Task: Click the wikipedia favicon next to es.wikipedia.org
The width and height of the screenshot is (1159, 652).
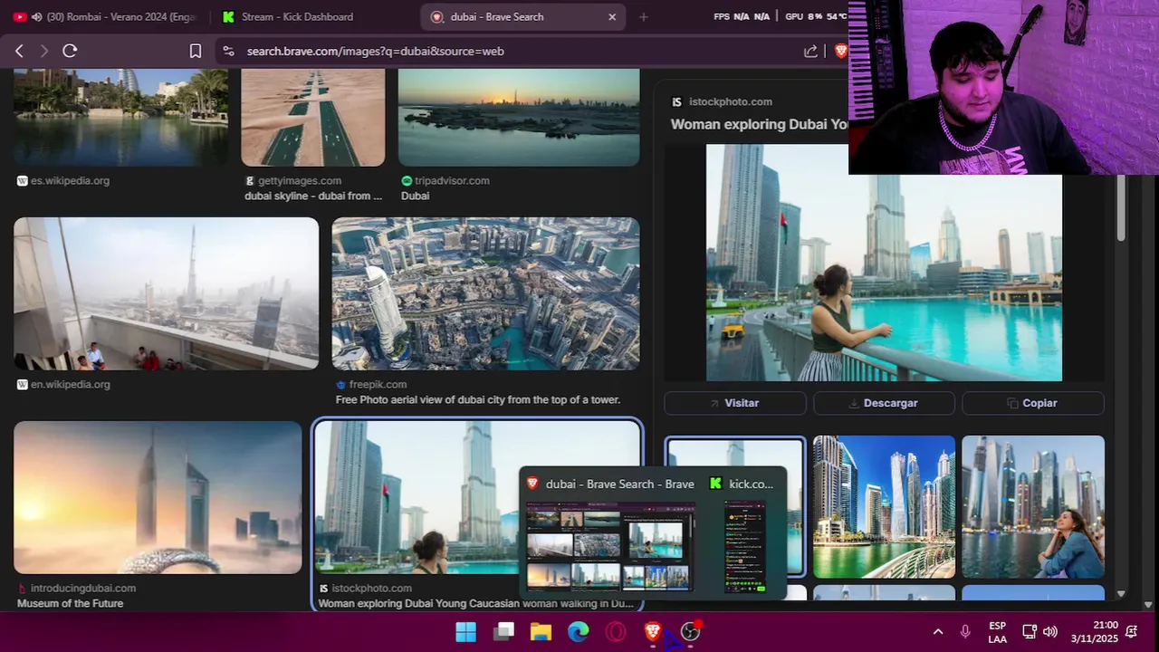Action: tap(22, 180)
